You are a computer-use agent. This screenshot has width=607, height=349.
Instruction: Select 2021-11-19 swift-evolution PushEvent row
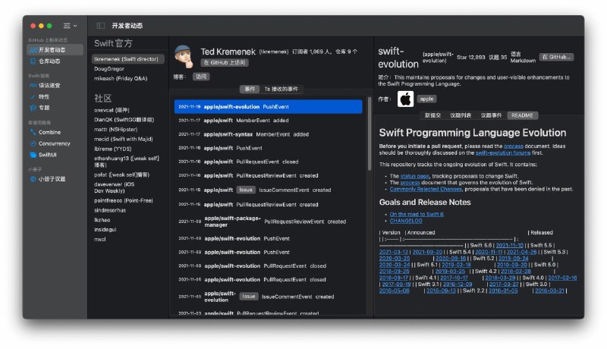coord(269,107)
